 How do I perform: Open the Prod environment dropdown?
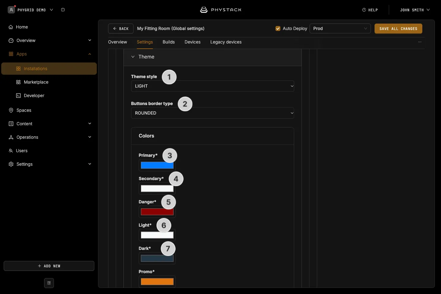340,28
